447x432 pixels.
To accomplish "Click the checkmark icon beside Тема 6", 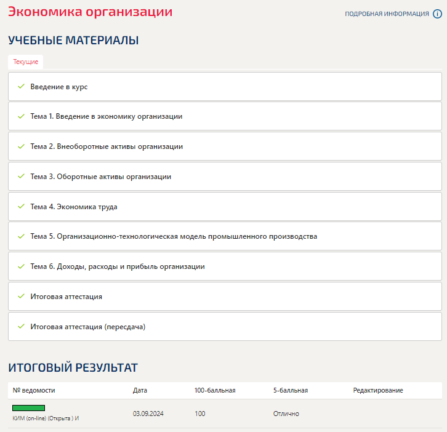I will click(21, 266).
